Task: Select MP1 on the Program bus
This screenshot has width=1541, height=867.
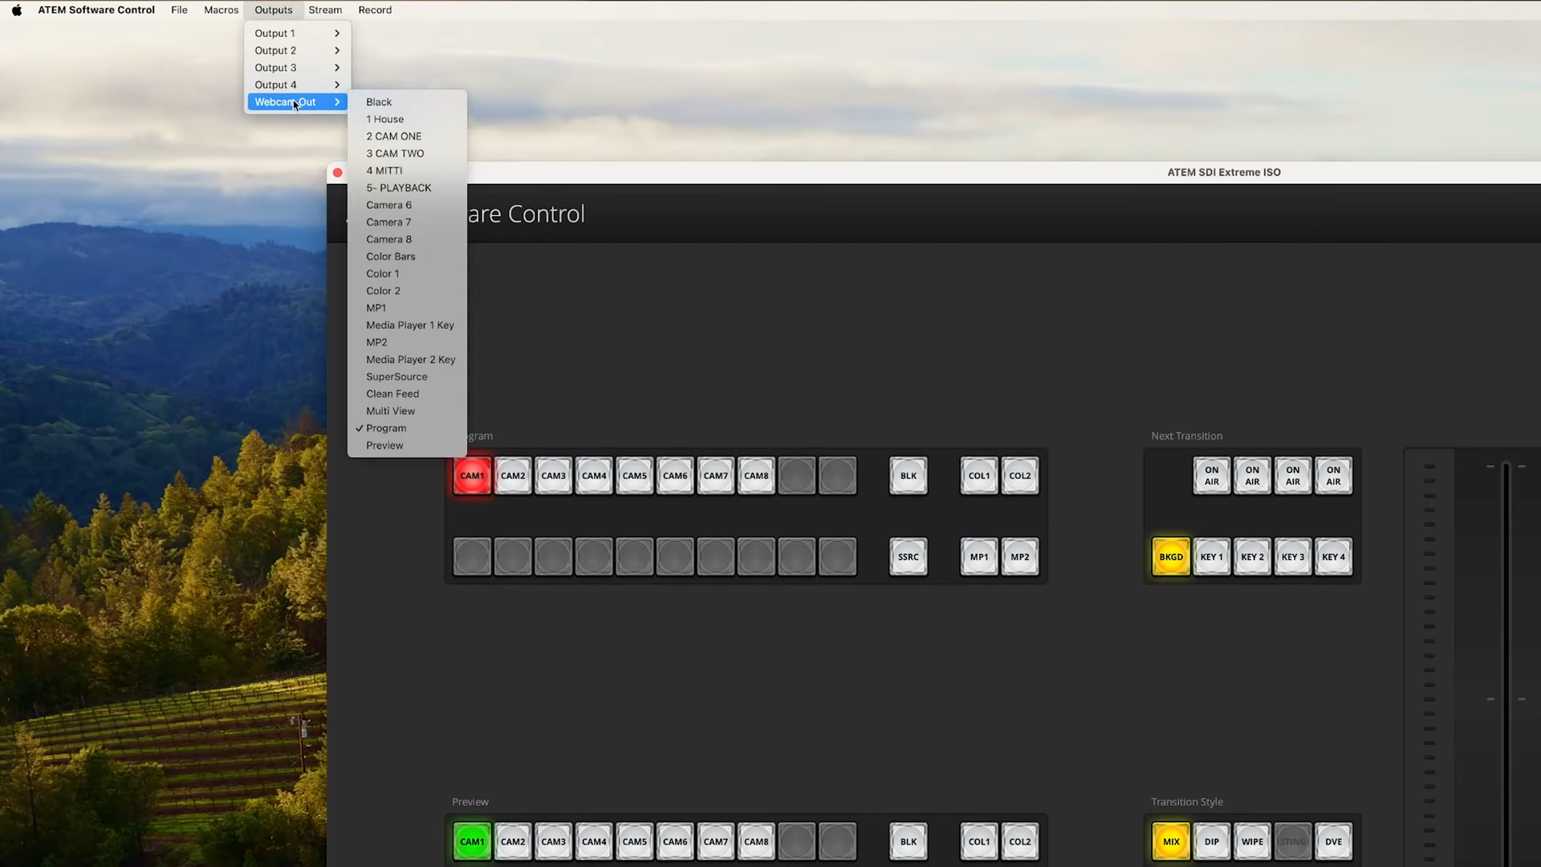Action: pos(979,557)
